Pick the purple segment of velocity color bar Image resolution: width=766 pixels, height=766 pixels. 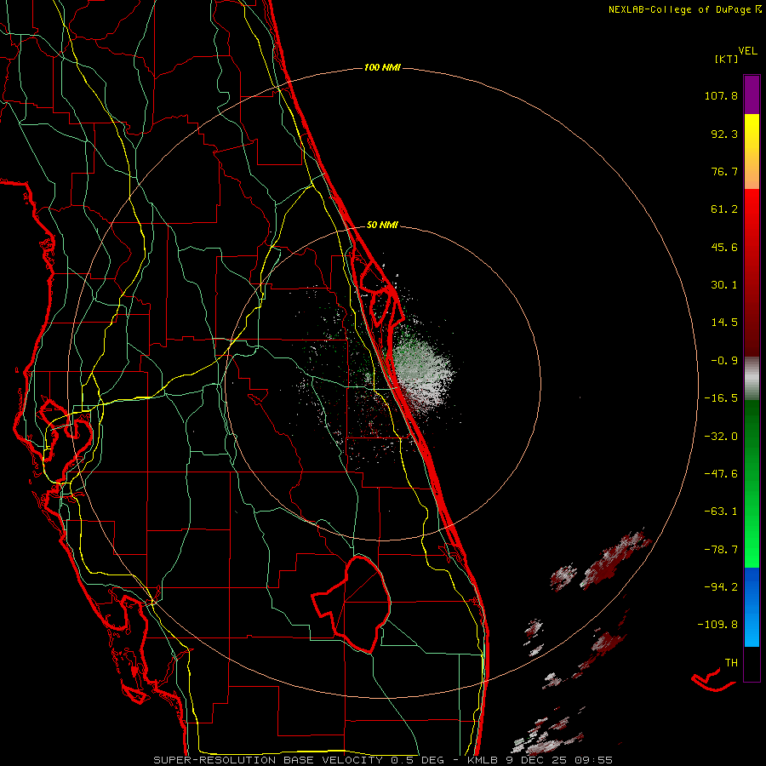tap(752, 94)
